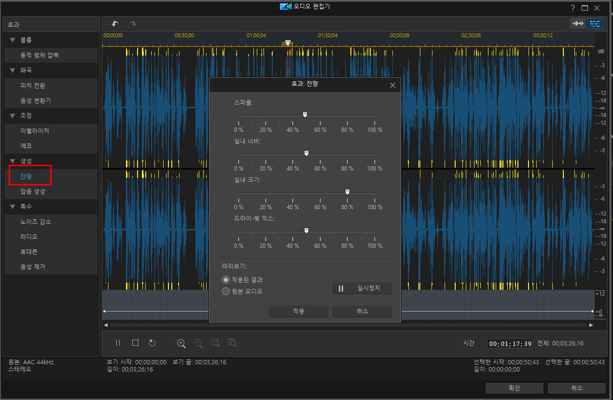
Task: Click the playhead marker on timeline
Action: [x=288, y=43]
